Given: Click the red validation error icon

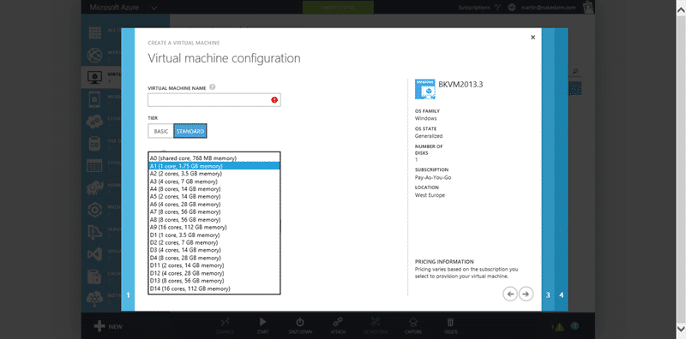Looking at the screenshot, I should pyautogui.click(x=274, y=100).
